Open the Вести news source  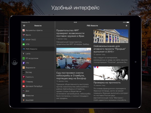tap(38, 35)
